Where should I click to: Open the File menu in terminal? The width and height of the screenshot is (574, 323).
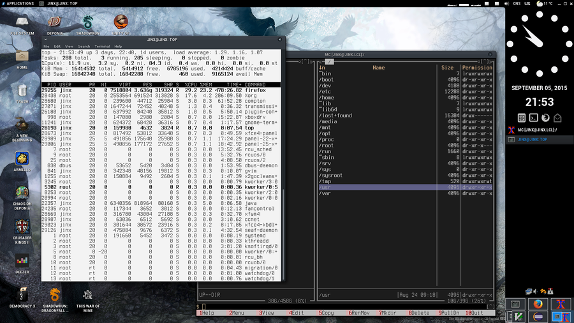click(46, 47)
